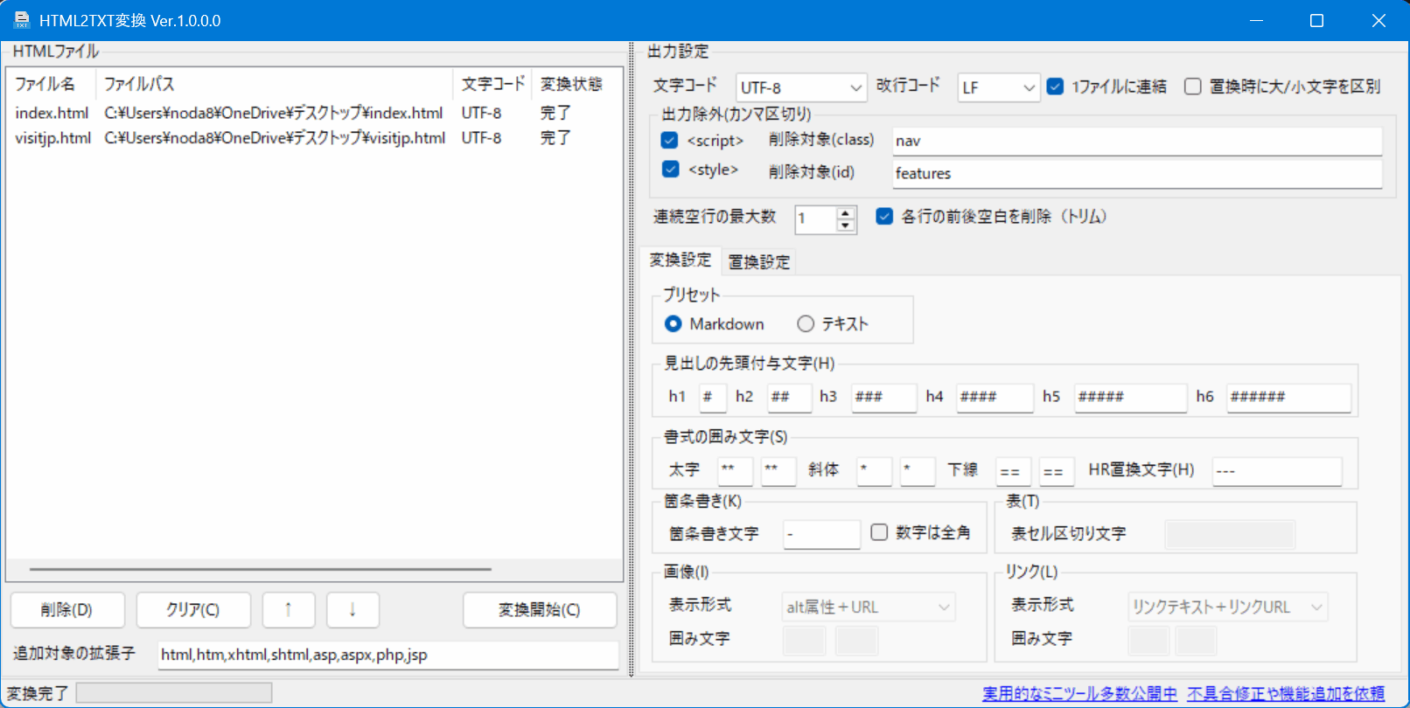Click the 文字コード column header in file list
1410x708 pixels.
(x=492, y=84)
